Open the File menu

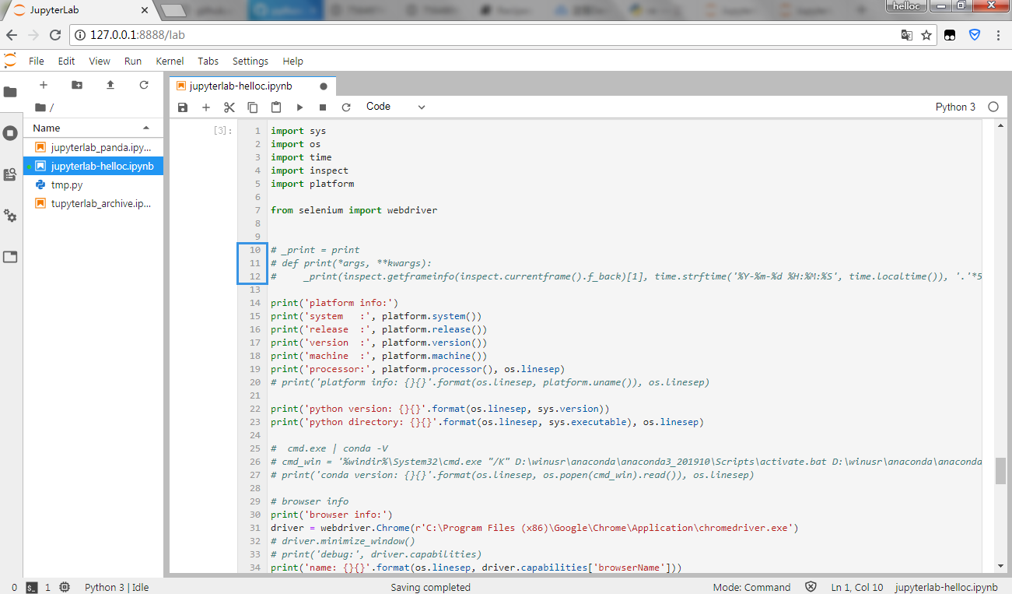click(x=37, y=61)
